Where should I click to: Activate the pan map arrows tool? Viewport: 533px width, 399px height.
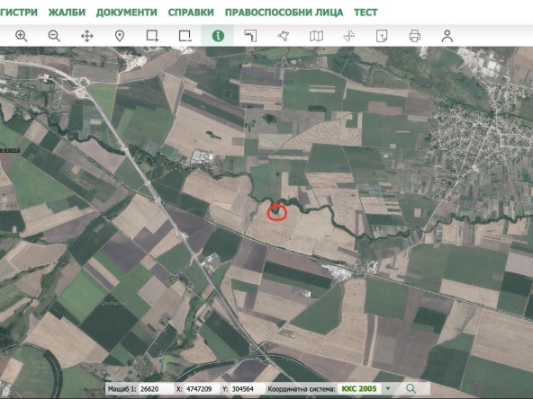click(87, 36)
